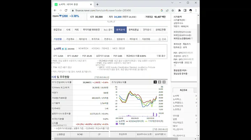The image size is (251, 140).
Task: Open 노루홀딩스 in recent list
Action: tap(178, 103)
